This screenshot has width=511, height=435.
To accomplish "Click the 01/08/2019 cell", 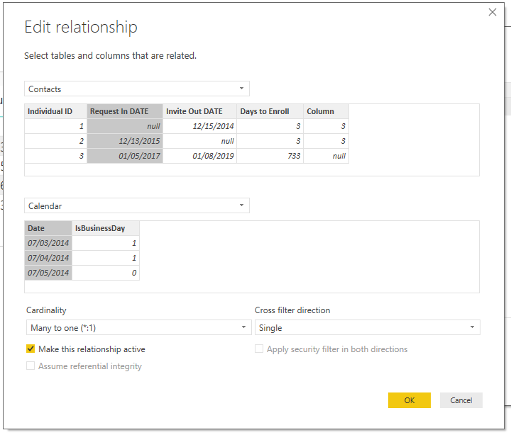I will pos(199,156).
